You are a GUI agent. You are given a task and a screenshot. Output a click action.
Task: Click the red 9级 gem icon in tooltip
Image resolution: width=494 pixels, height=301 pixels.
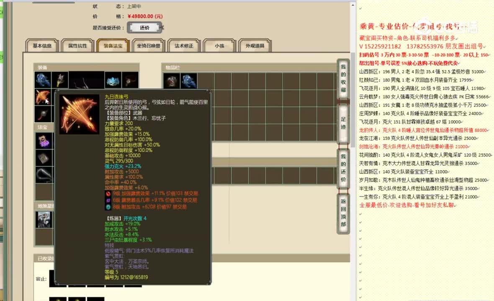click(108, 194)
